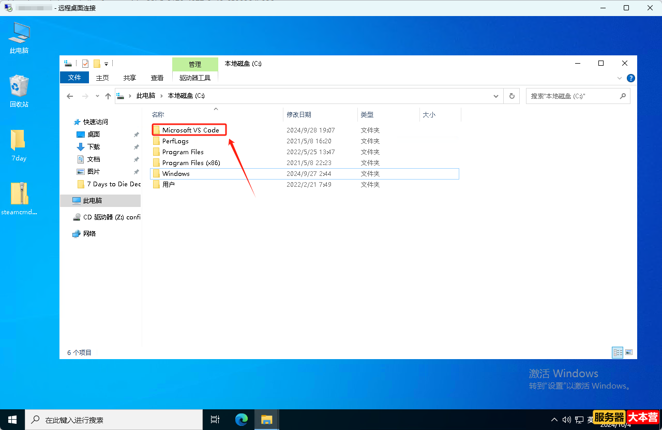
Task: Open the Customize Quick Access Toolbar dropdown arrow
Action: [106, 64]
